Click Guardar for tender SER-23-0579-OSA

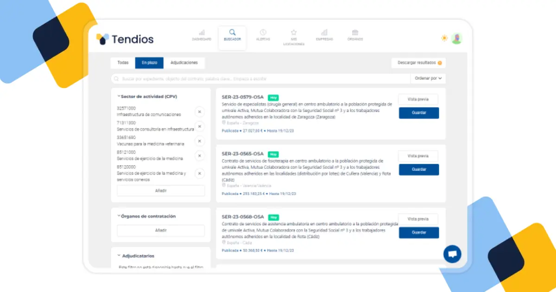point(418,113)
